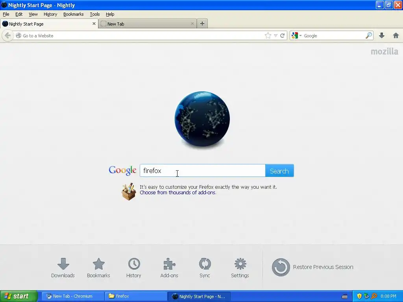Open the search engine selector dropdown

pos(296,35)
